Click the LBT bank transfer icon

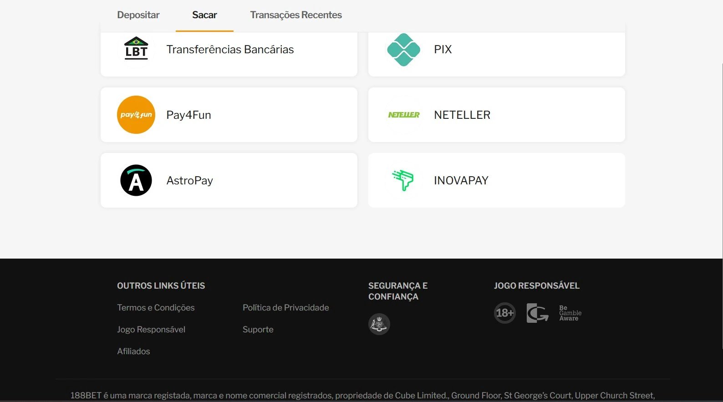click(x=136, y=48)
